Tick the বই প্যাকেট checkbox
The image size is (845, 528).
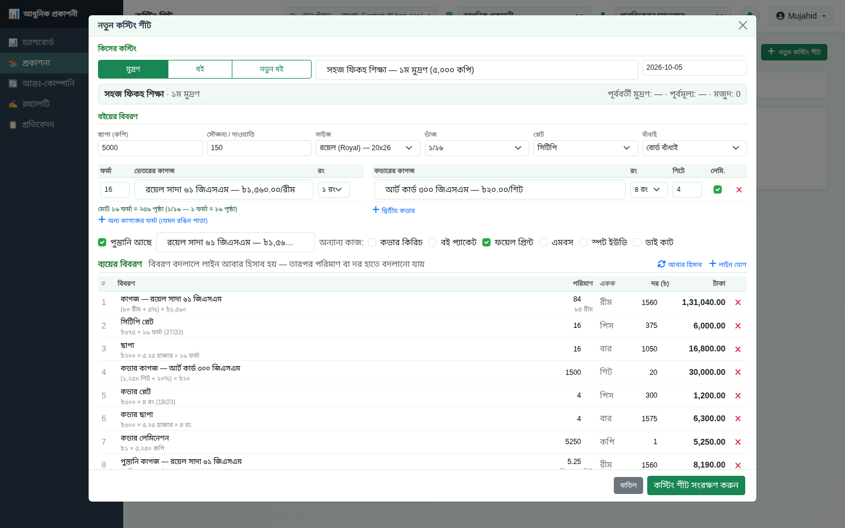pyautogui.click(x=432, y=242)
